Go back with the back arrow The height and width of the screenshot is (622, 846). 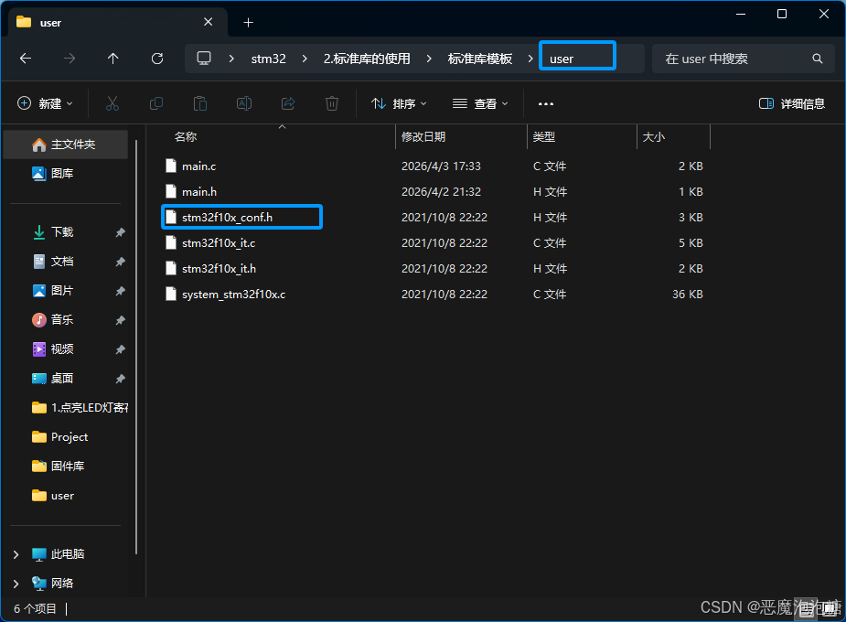(x=26, y=59)
